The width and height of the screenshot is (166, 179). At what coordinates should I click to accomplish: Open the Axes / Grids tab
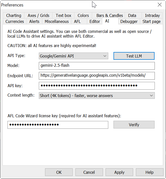click(x=39, y=15)
